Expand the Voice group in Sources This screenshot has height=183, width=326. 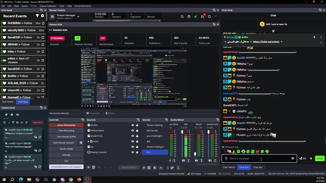(89, 141)
